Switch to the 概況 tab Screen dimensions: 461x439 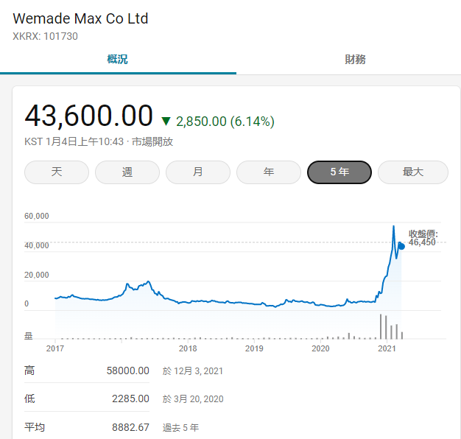coord(118,60)
